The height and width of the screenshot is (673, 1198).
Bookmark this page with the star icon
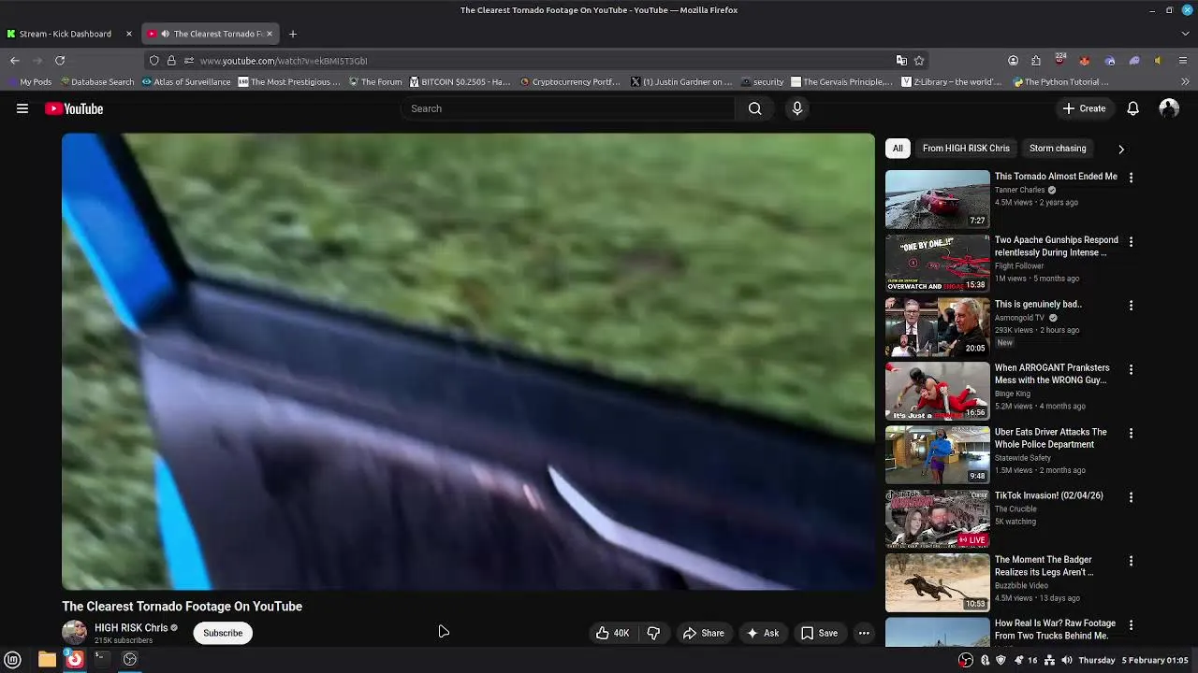(x=919, y=61)
